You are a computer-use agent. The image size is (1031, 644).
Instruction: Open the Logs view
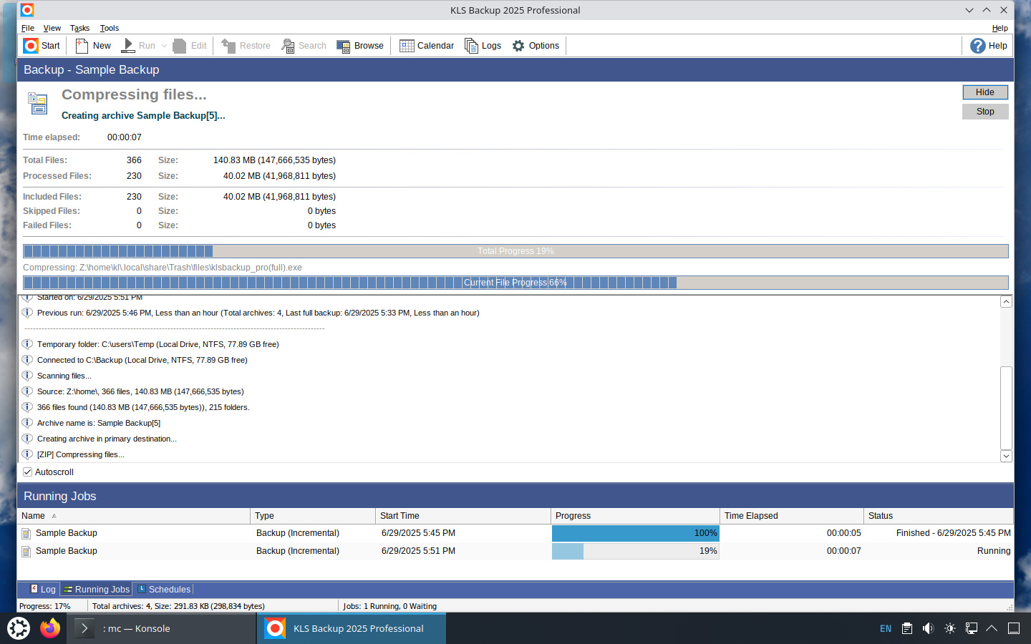pos(483,46)
